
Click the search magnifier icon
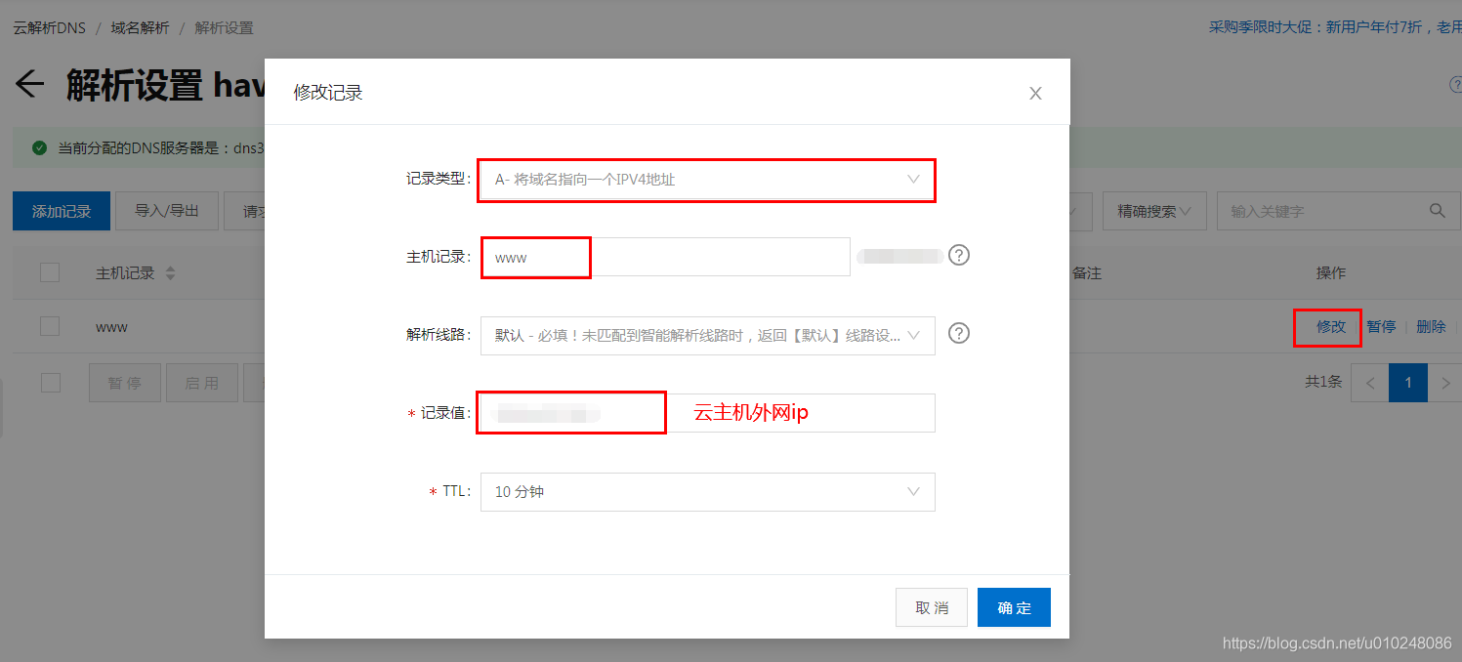1437,210
